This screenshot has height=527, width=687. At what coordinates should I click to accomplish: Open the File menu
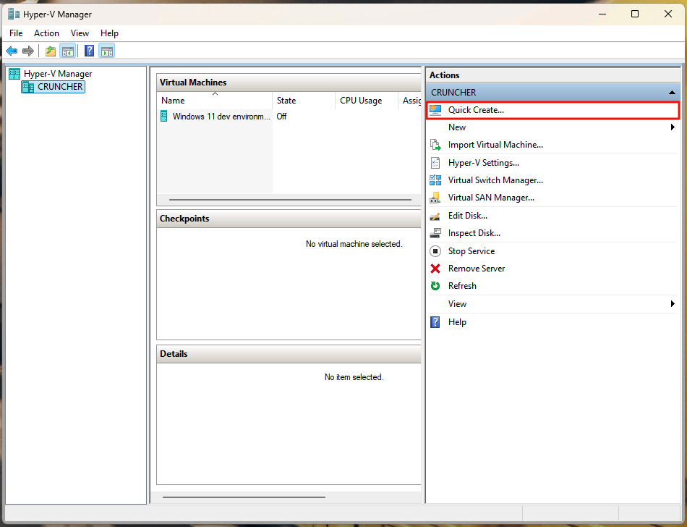[15, 33]
